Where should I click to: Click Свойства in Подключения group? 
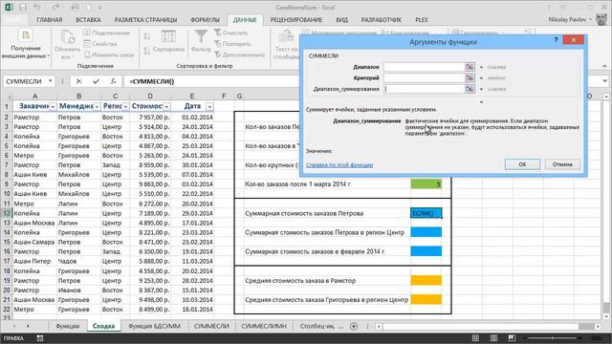(100, 44)
